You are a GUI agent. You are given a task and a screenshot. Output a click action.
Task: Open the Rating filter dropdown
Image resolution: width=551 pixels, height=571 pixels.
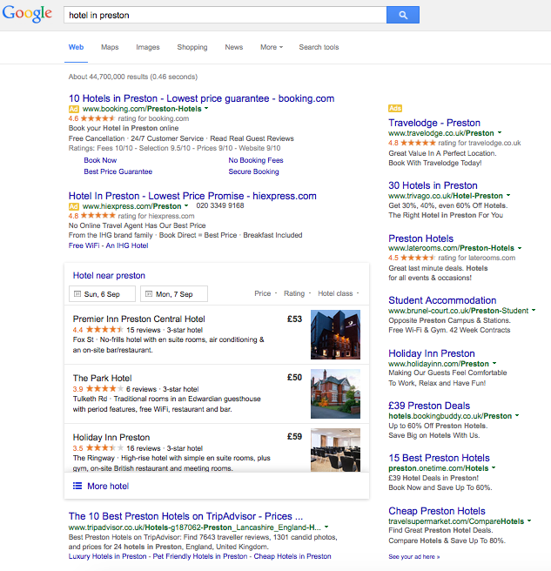click(x=297, y=293)
